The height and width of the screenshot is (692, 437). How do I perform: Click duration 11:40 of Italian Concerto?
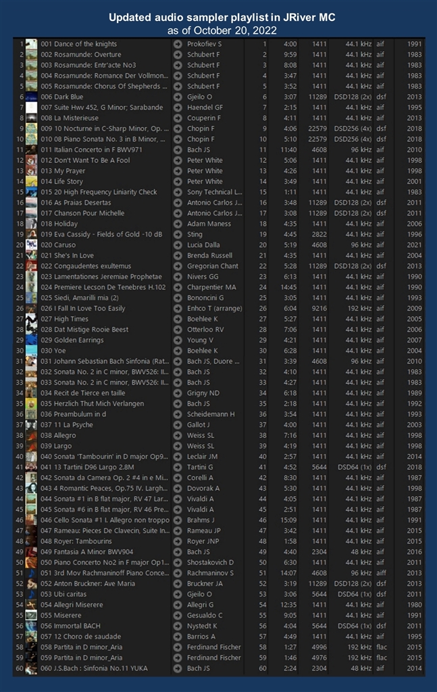[x=288, y=150]
